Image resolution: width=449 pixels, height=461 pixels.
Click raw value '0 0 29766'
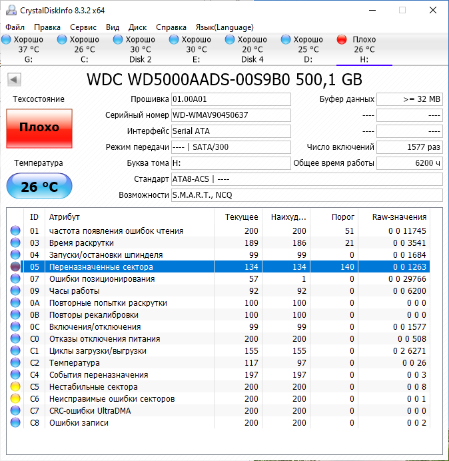[x=407, y=278]
